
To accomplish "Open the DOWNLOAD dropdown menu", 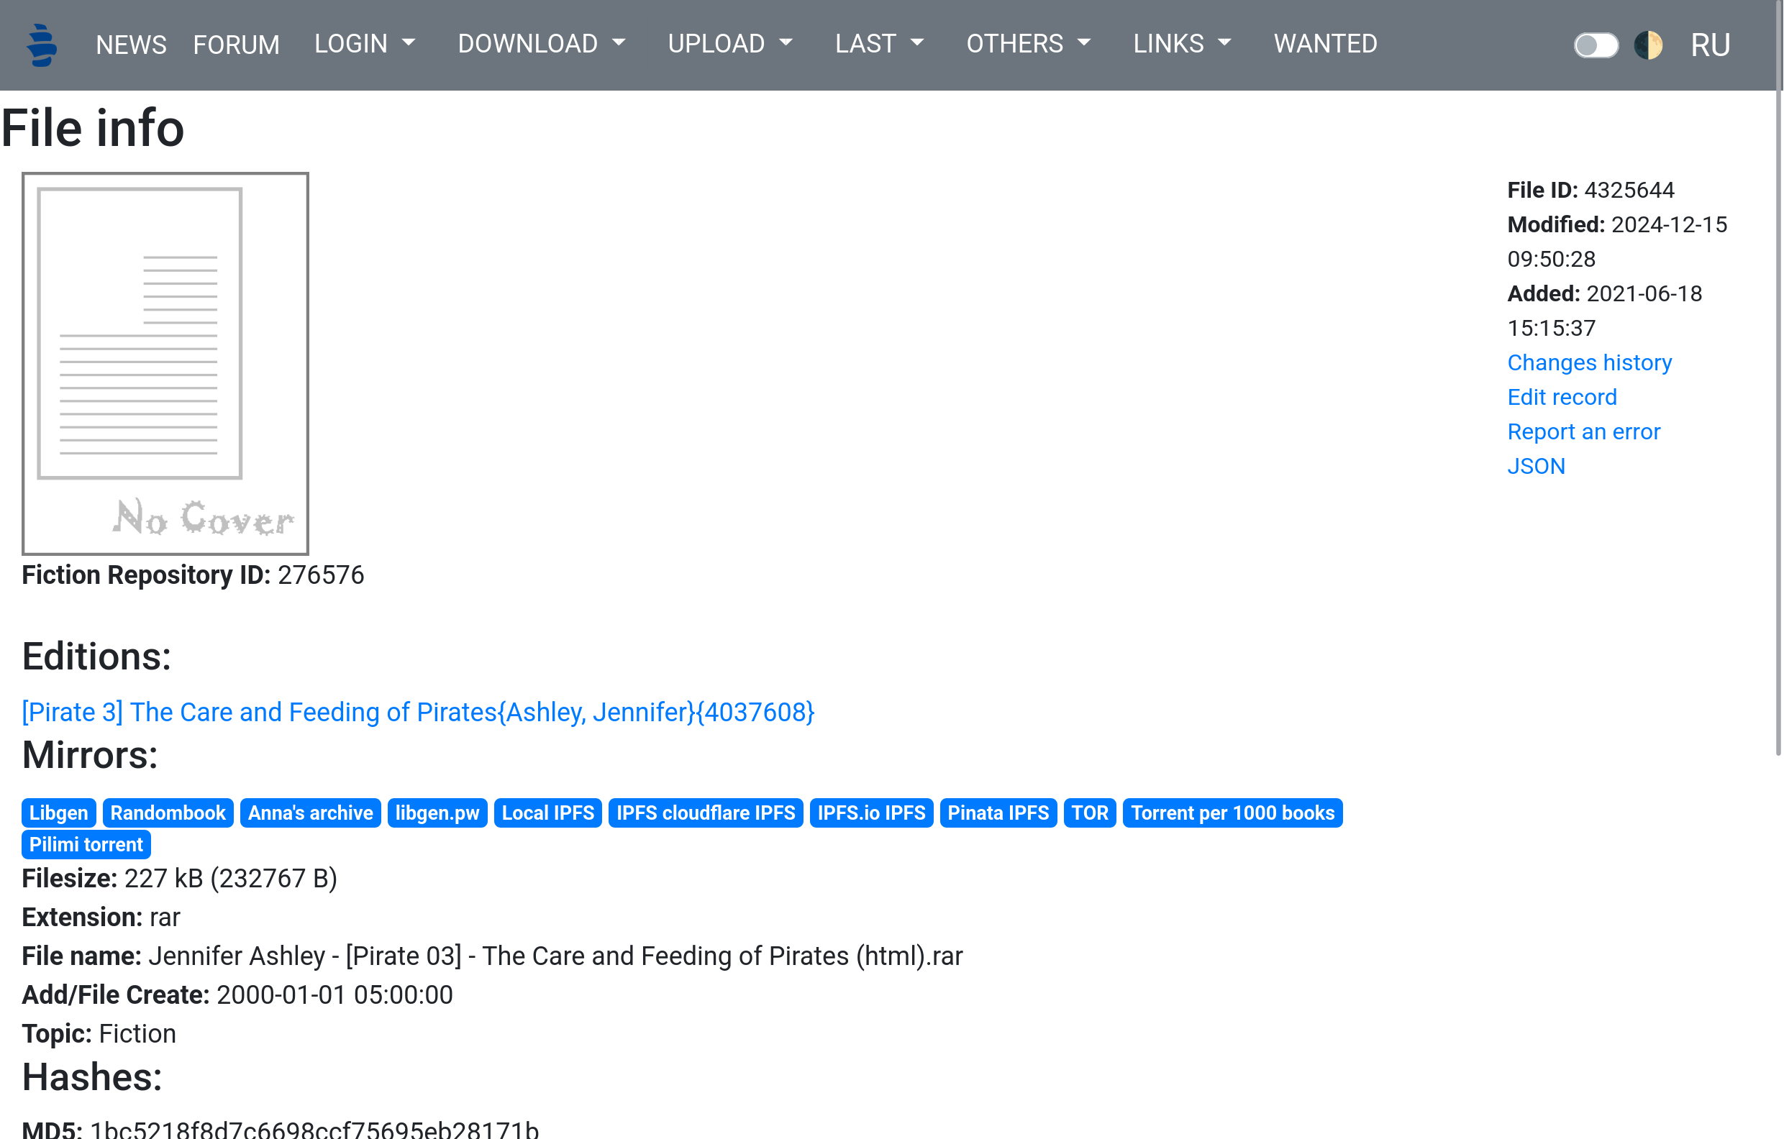I will point(541,45).
